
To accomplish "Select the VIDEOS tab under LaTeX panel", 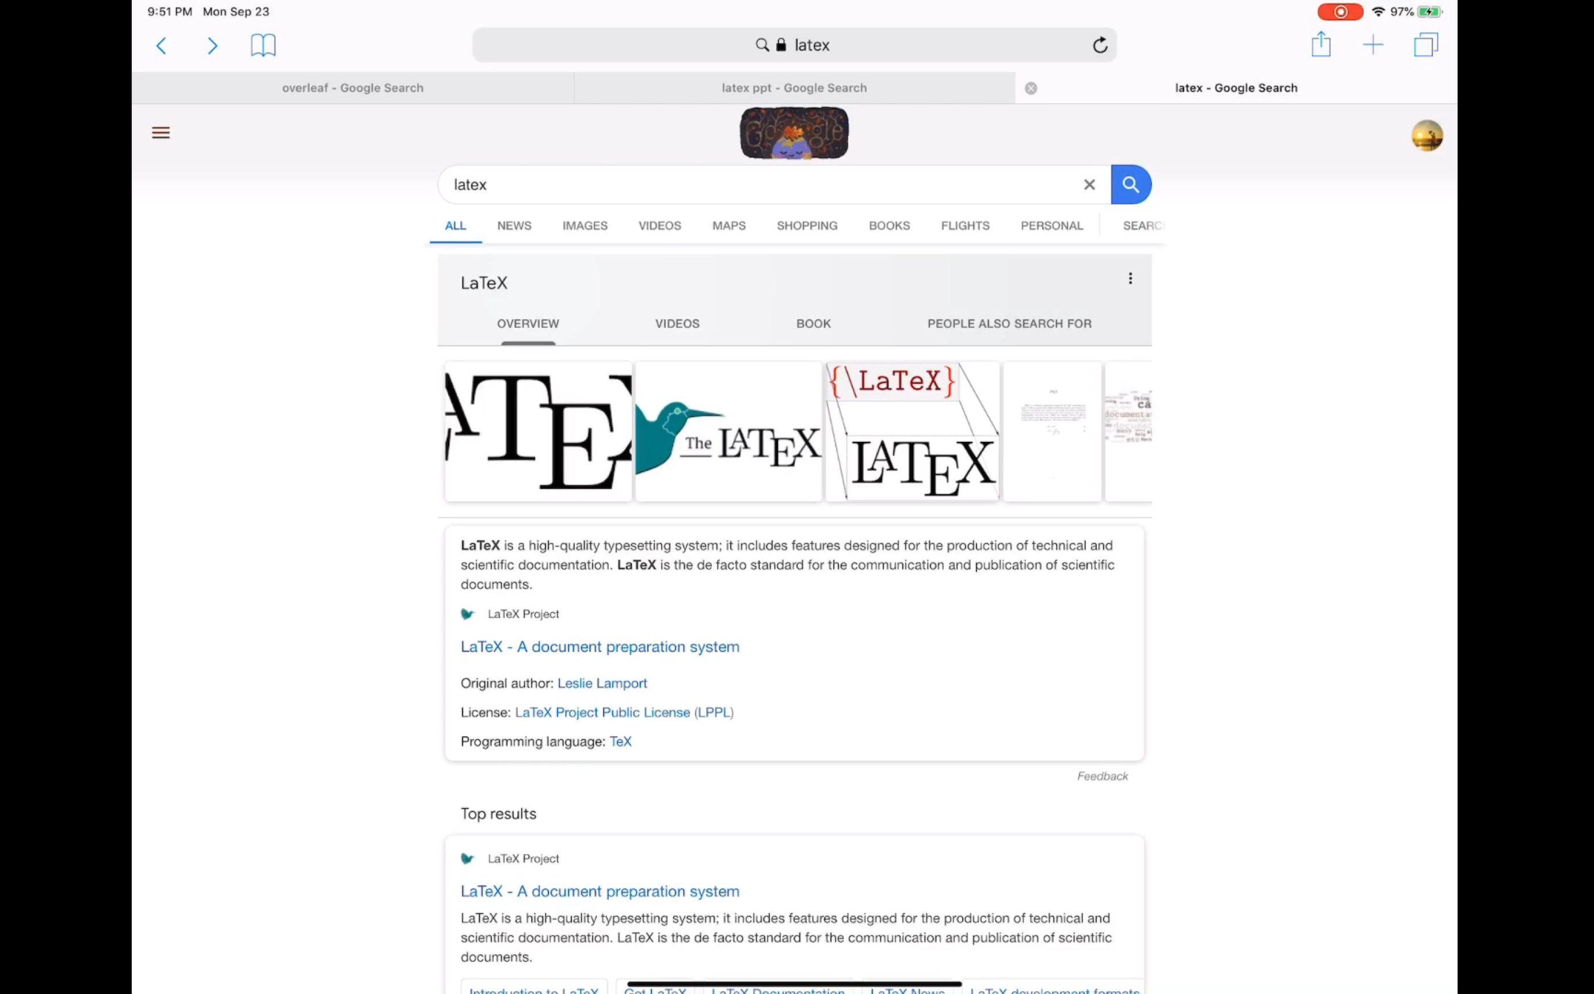I will 677,323.
